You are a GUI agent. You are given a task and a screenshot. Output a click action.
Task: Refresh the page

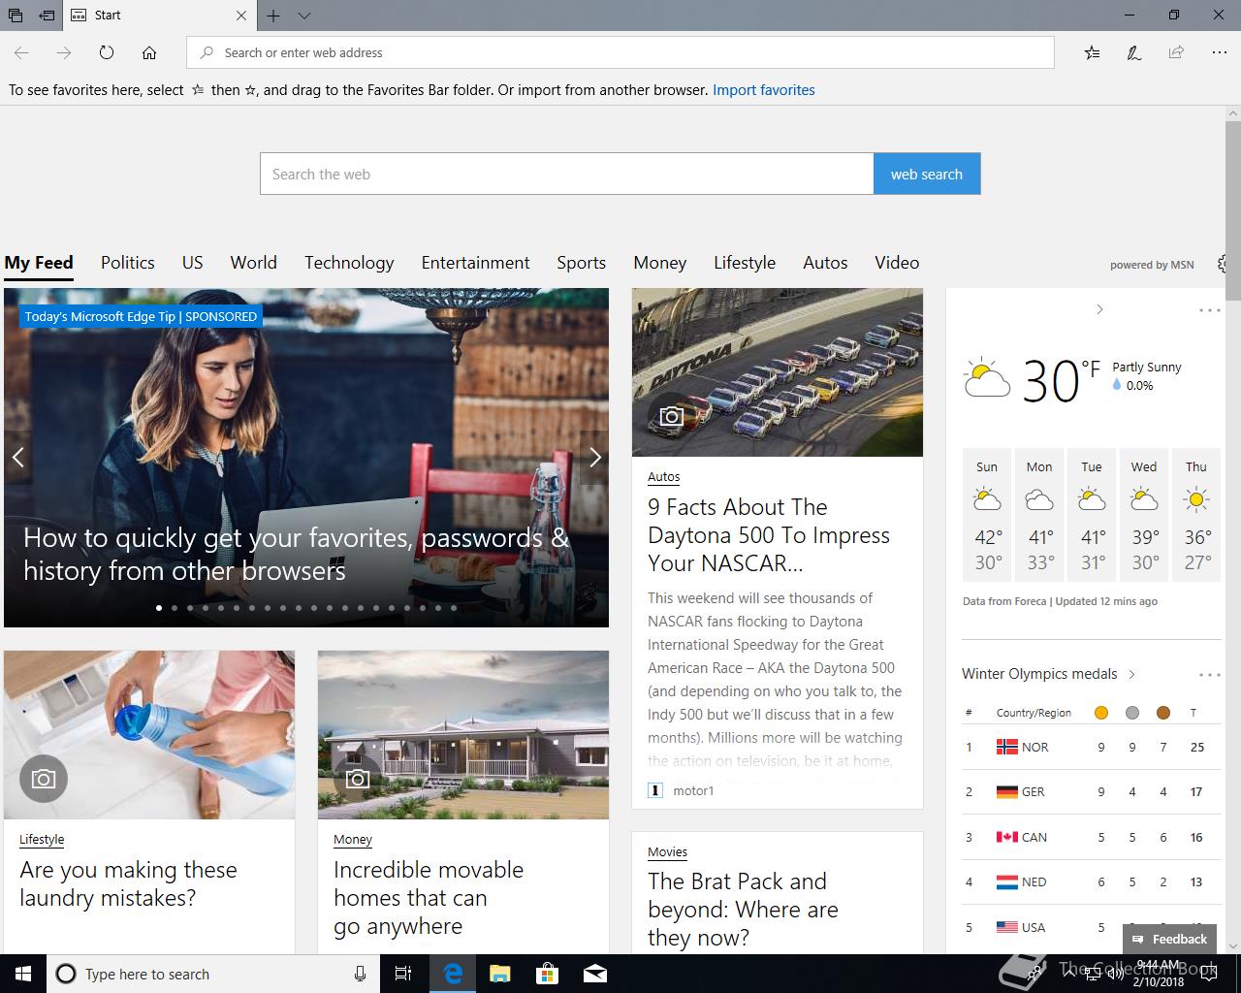107,52
